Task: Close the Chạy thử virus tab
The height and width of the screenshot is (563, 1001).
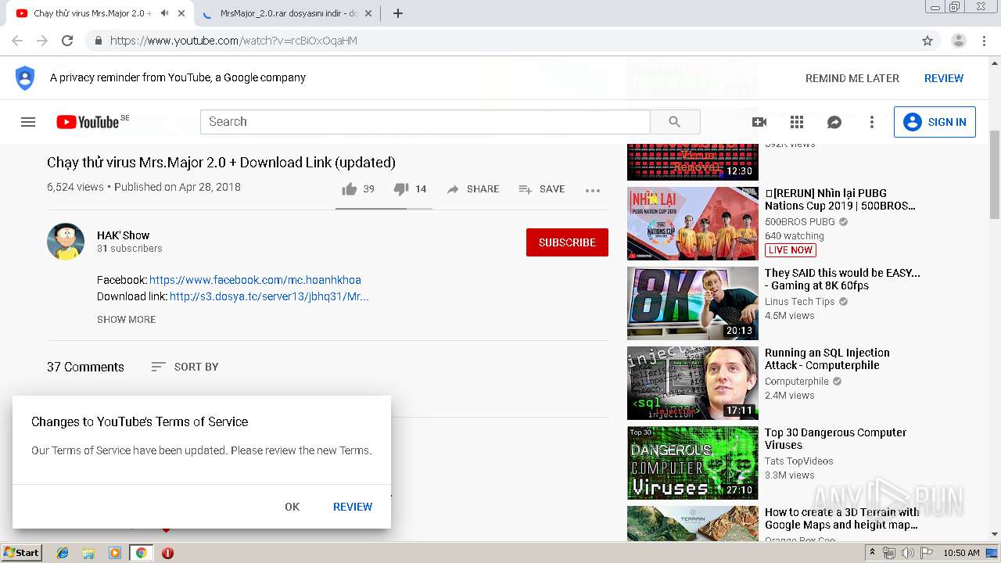Action: tap(181, 13)
